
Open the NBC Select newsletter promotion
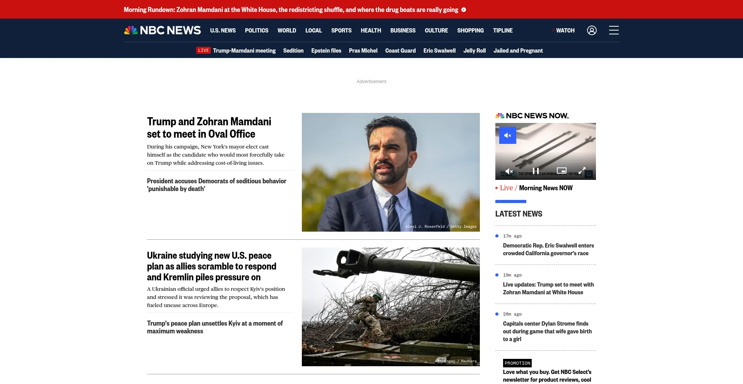point(547,376)
